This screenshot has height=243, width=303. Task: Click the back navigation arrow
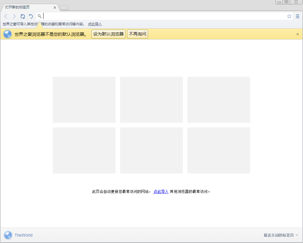tap(6, 16)
